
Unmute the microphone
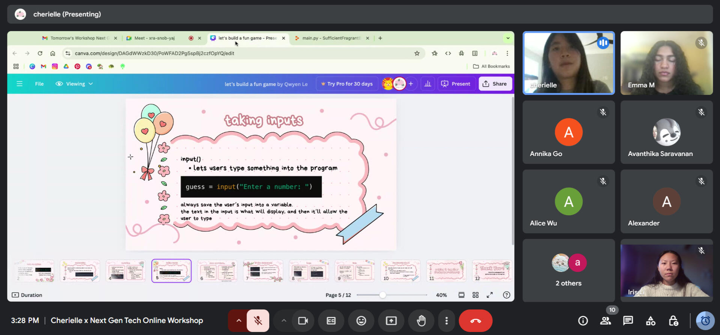coord(258,321)
